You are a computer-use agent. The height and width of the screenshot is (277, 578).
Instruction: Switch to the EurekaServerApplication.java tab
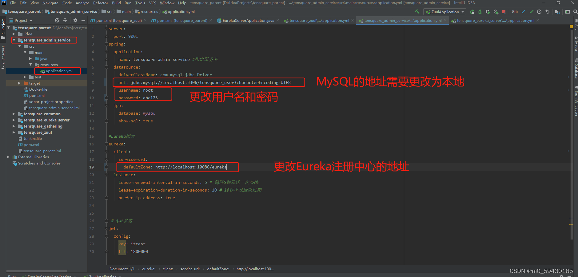pyautogui.click(x=248, y=21)
